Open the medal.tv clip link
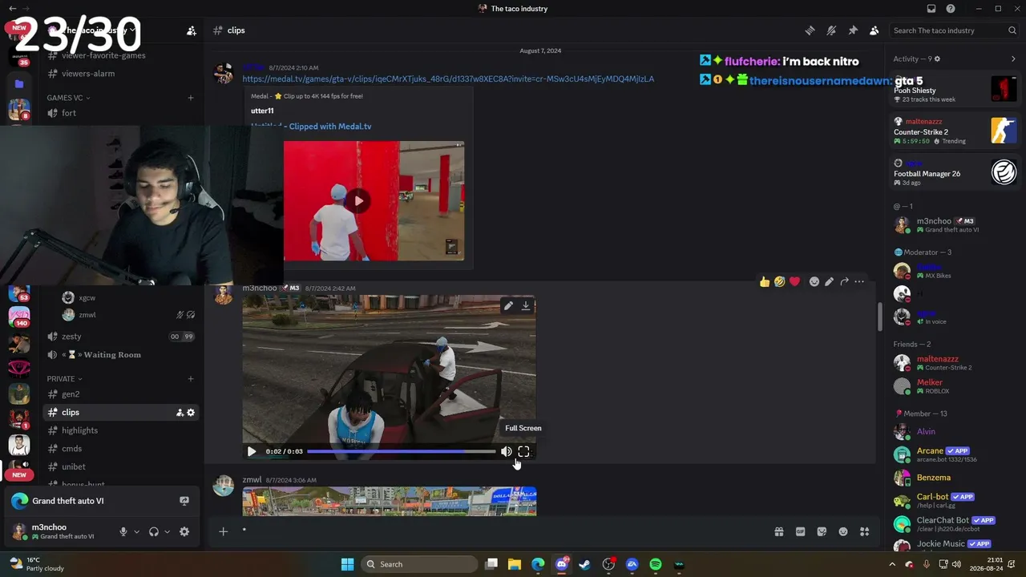The height and width of the screenshot is (577, 1026). (448, 79)
